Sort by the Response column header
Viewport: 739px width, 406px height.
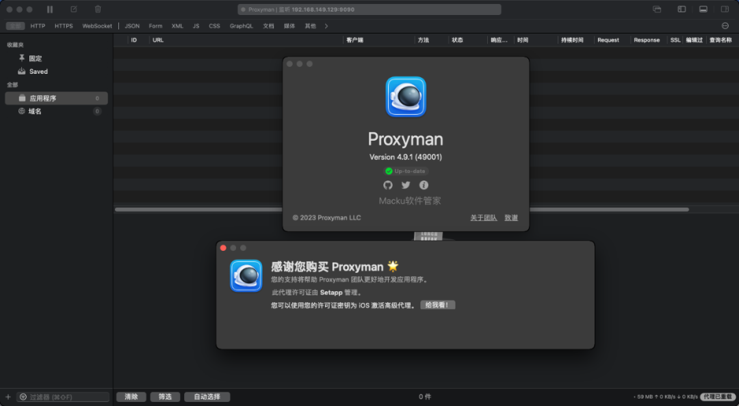click(647, 40)
